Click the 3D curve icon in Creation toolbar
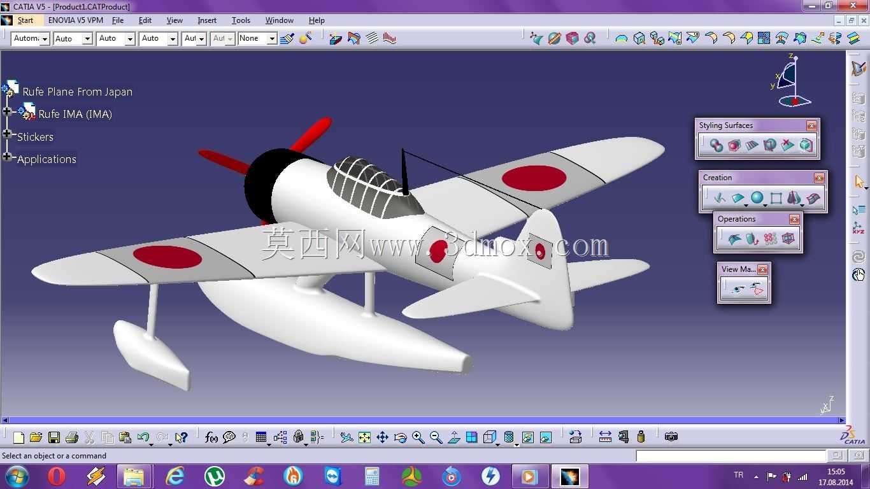Viewport: 870px width, 489px height. (720, 199)
